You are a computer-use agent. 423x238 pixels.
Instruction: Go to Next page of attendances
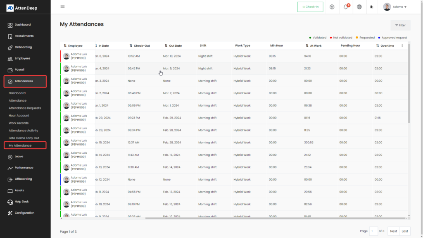pos(393,231)
